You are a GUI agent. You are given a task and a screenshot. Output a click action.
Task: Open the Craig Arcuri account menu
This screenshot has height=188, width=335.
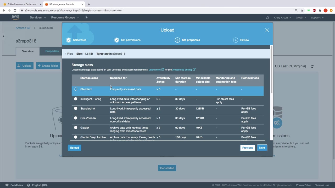click(282, 18)
